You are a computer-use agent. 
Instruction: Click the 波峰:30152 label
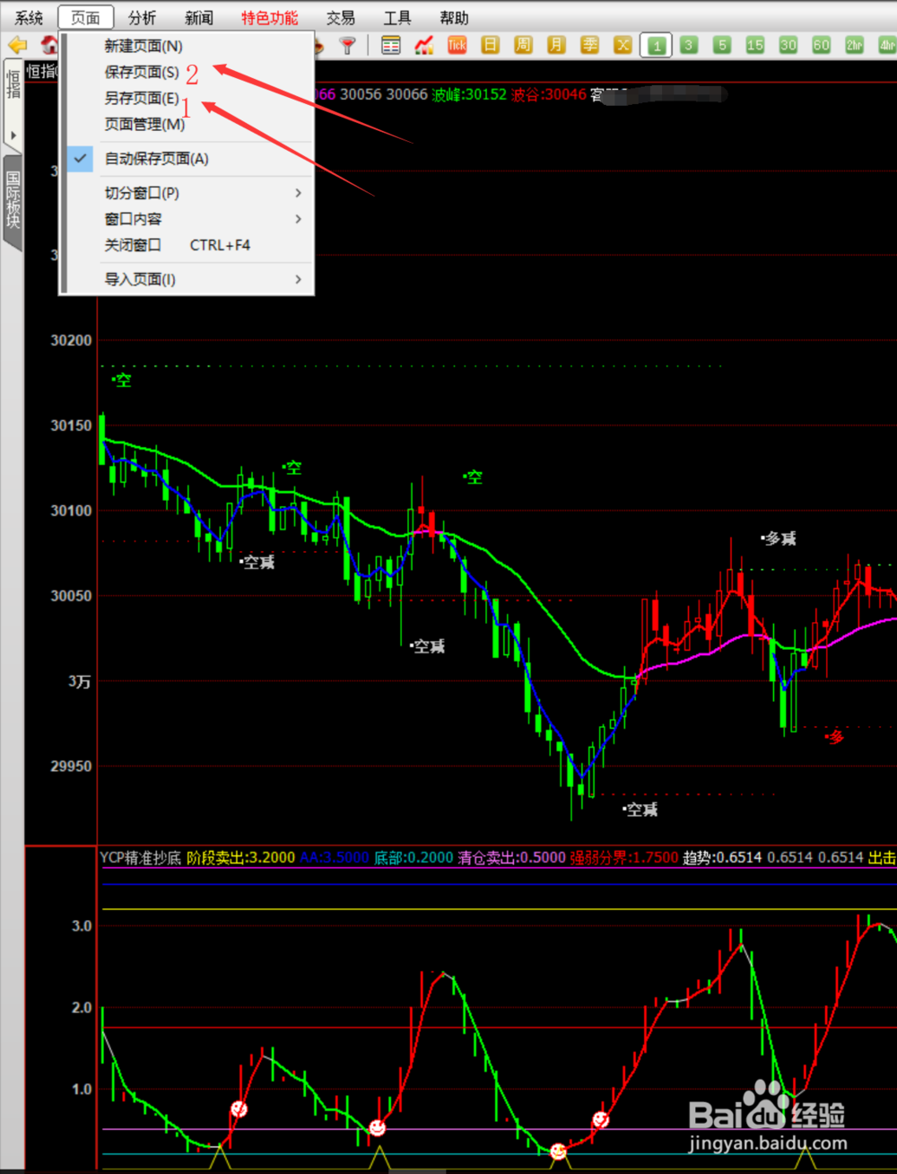pyautogui.click(x=468, y=94)
